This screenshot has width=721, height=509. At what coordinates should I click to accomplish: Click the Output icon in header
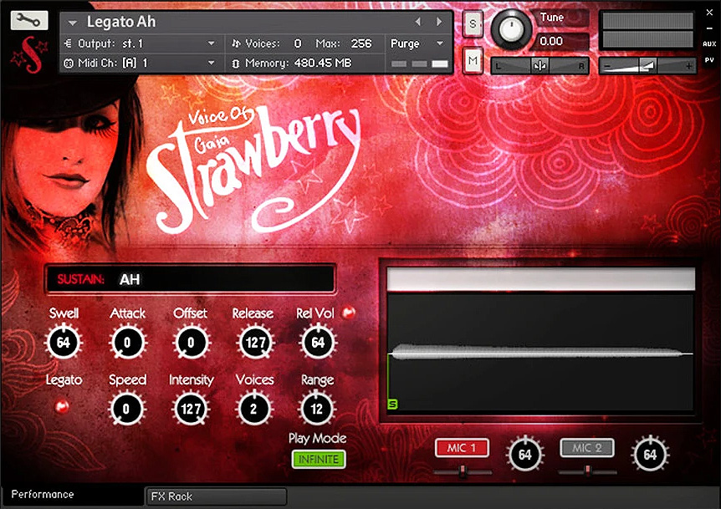point(68,43)
